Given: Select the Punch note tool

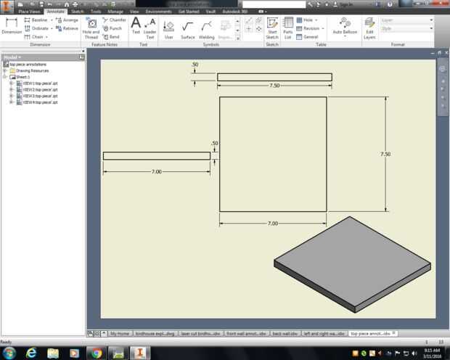Looking at the screenshot, I should click(112, 28).
